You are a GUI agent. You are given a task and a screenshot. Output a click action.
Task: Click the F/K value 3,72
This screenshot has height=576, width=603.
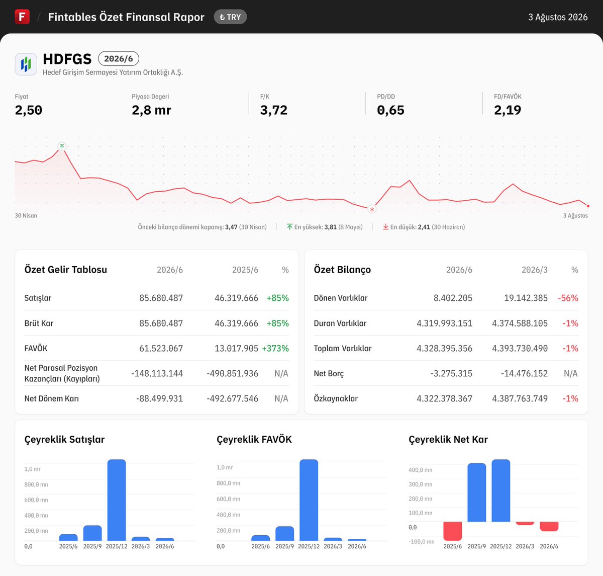click(274, 110)
